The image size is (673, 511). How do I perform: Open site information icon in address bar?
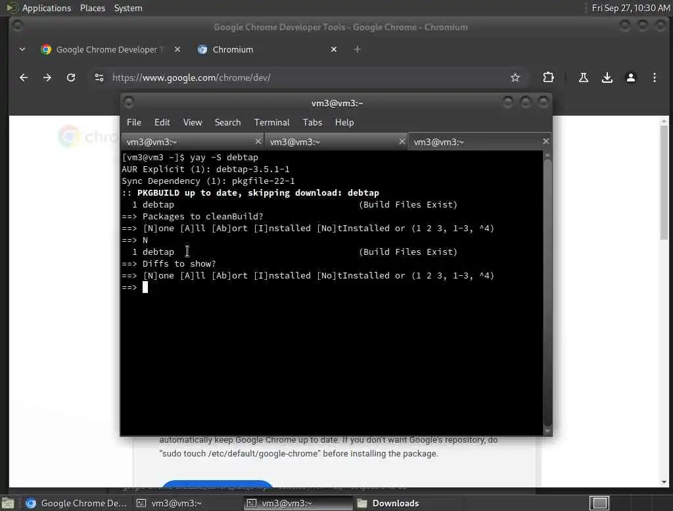(99, 78)
